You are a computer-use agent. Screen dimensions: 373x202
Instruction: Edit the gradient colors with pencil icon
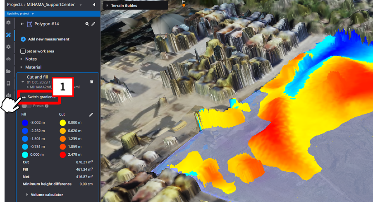[x=91, y=114]
